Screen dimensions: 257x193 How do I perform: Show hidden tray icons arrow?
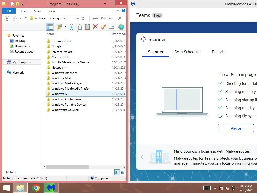point(215,188)
